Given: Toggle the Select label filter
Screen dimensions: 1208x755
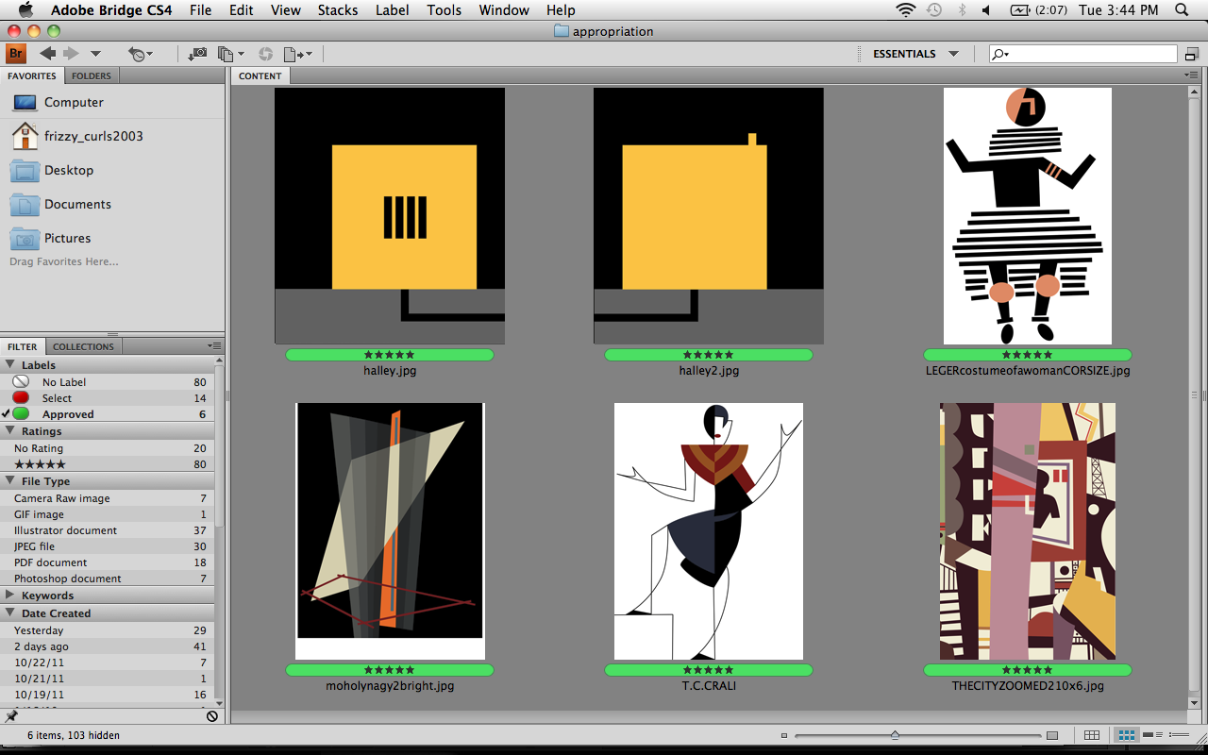Looking at the screenshot, I should click(107, 398).
